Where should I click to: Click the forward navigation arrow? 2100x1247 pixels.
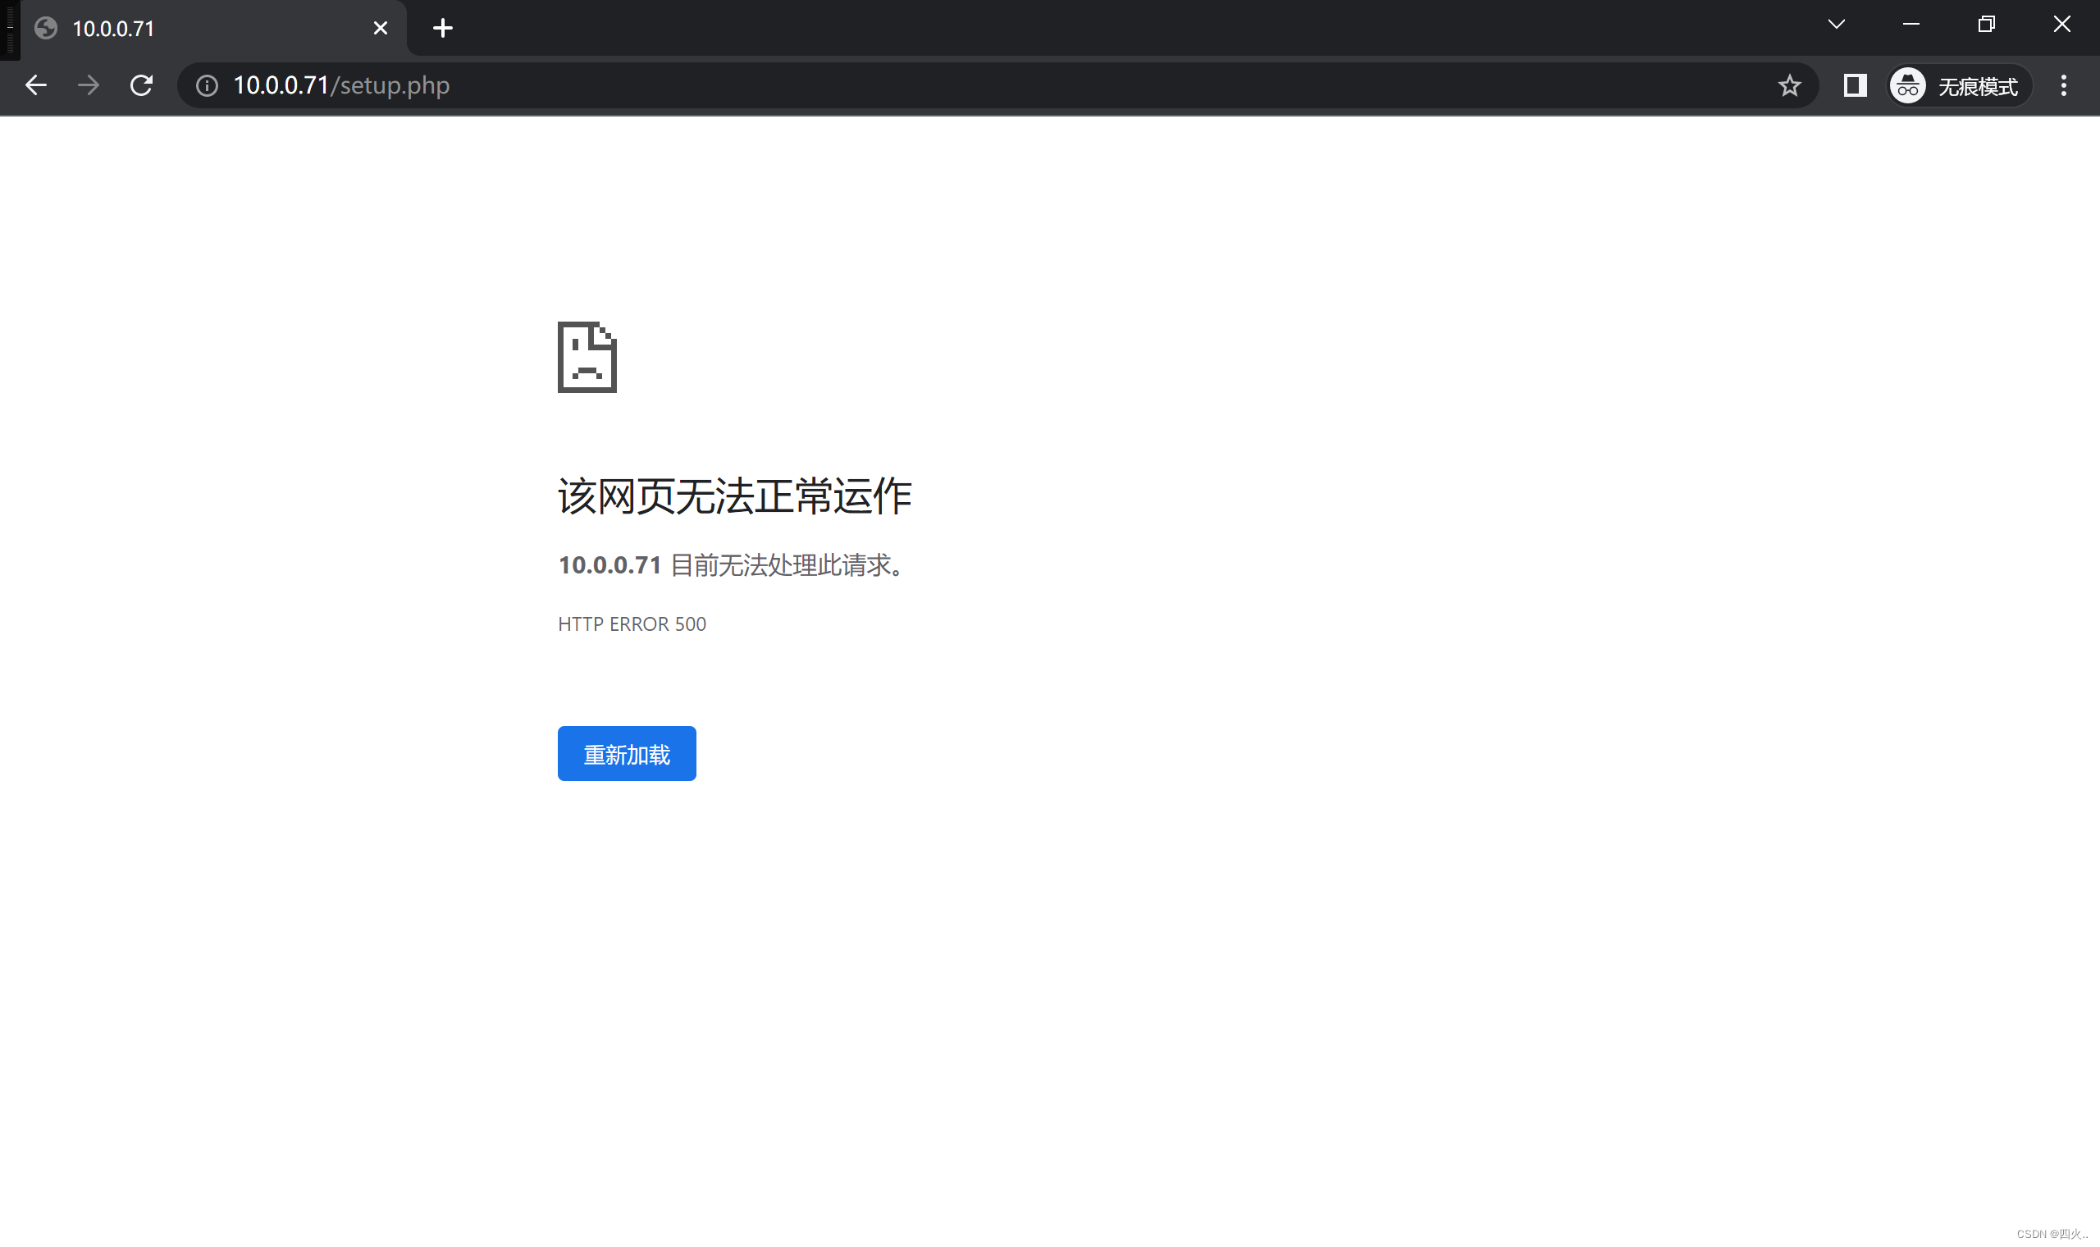coord(89,85)
